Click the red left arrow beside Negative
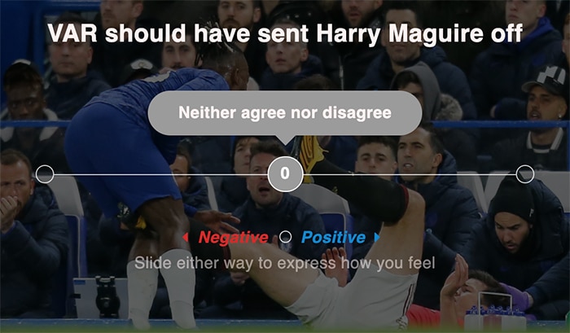This screenshot has height=333, width=570. [186, 238]
